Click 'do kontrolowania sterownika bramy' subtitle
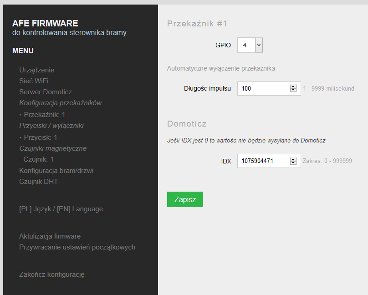Viewport: 368px width, 295px height. tap(70, 32)
